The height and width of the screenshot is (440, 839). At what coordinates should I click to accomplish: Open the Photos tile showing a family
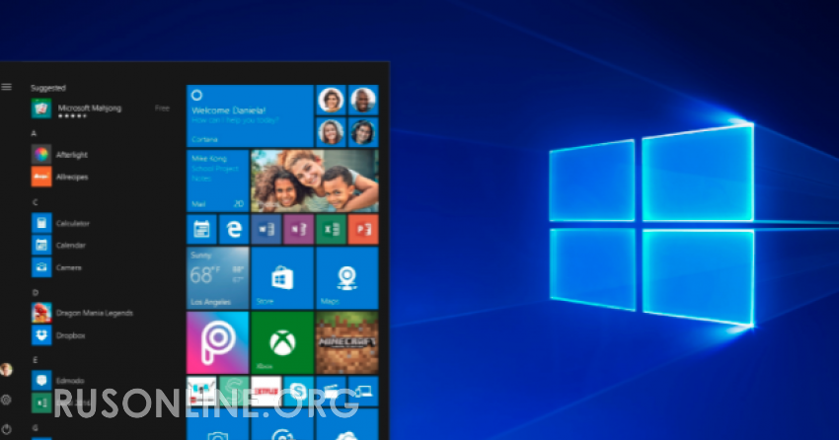click(x=315, y=181)
